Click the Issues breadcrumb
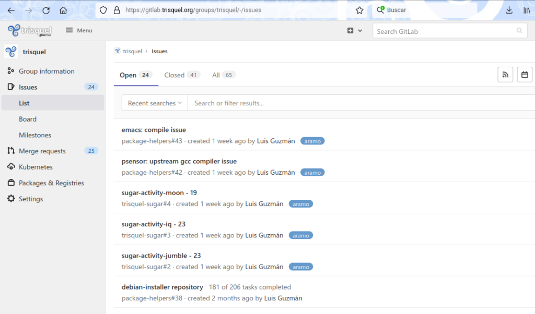The image size is (535, 314). point(159,51)
